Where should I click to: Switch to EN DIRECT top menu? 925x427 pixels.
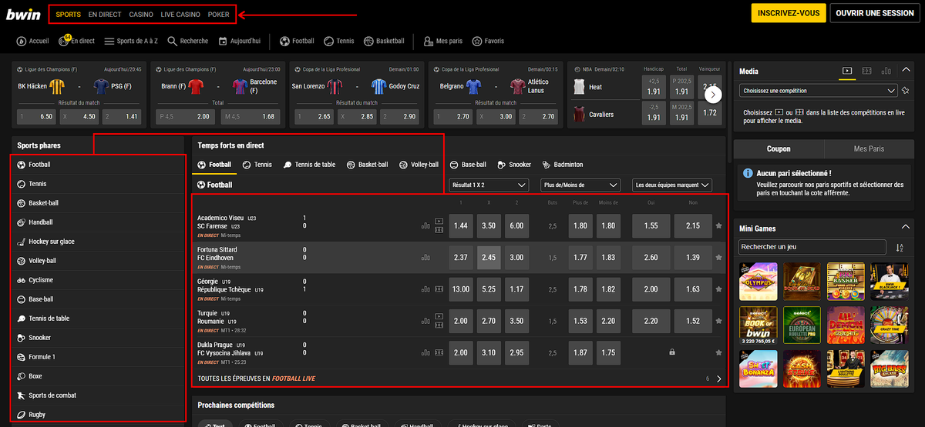click(x=105, y=15)
